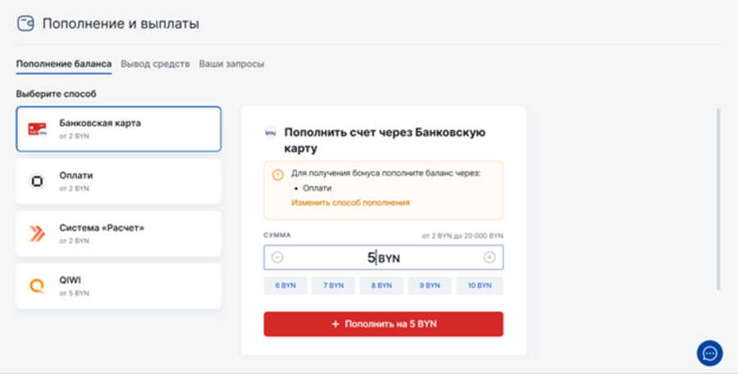Viewport: 738px width, 374px height.
Task: Decrease amount with the minus button
Action: tap(277, 258)
